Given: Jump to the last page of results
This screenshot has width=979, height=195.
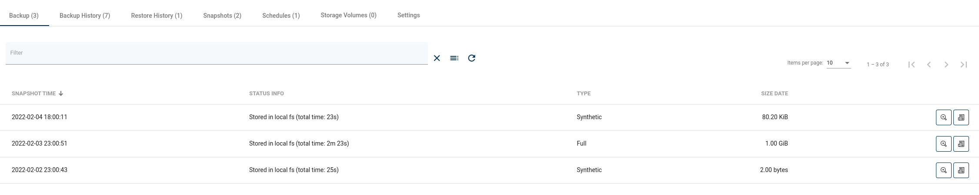Looking at the screenshot, I should pyautogui.click(x=963, y=65).
